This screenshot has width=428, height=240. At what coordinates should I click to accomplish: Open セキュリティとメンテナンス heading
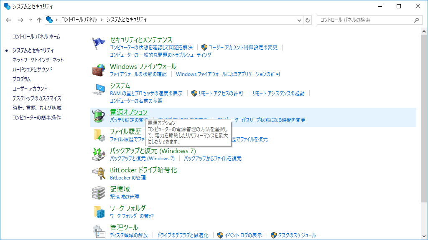(141, 40)
